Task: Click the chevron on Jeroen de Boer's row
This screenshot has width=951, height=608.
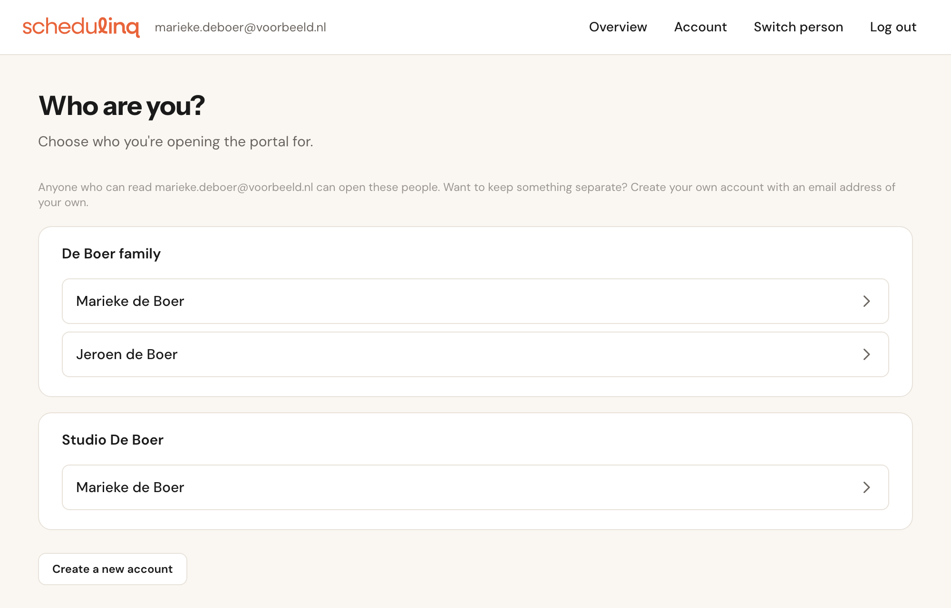Action: pyautogui.click(x=866, y=354)
